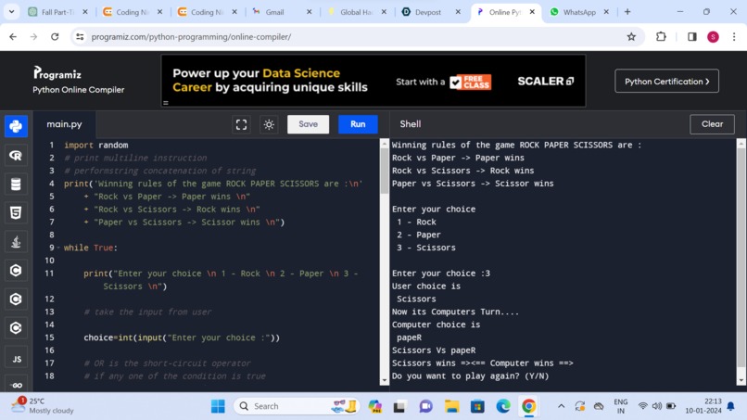This screenshot has height=420, width=747.
Task: Open Google Chrome from taskbar
Action: pyautogui.click(x=528, y=406)
